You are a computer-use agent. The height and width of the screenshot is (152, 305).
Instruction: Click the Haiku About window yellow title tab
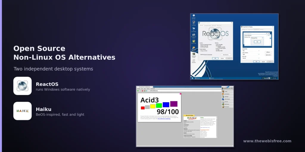tap(189, 115)
